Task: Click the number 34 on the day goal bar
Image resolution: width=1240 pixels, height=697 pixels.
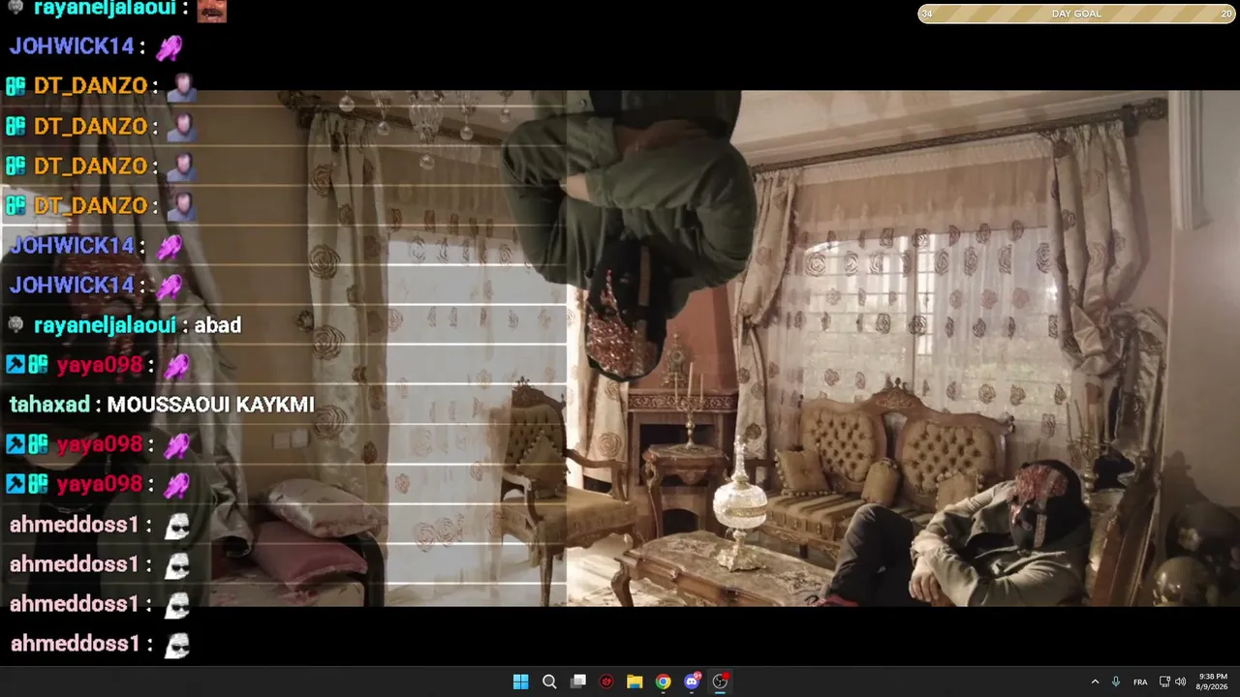Action: click(927, 14)
